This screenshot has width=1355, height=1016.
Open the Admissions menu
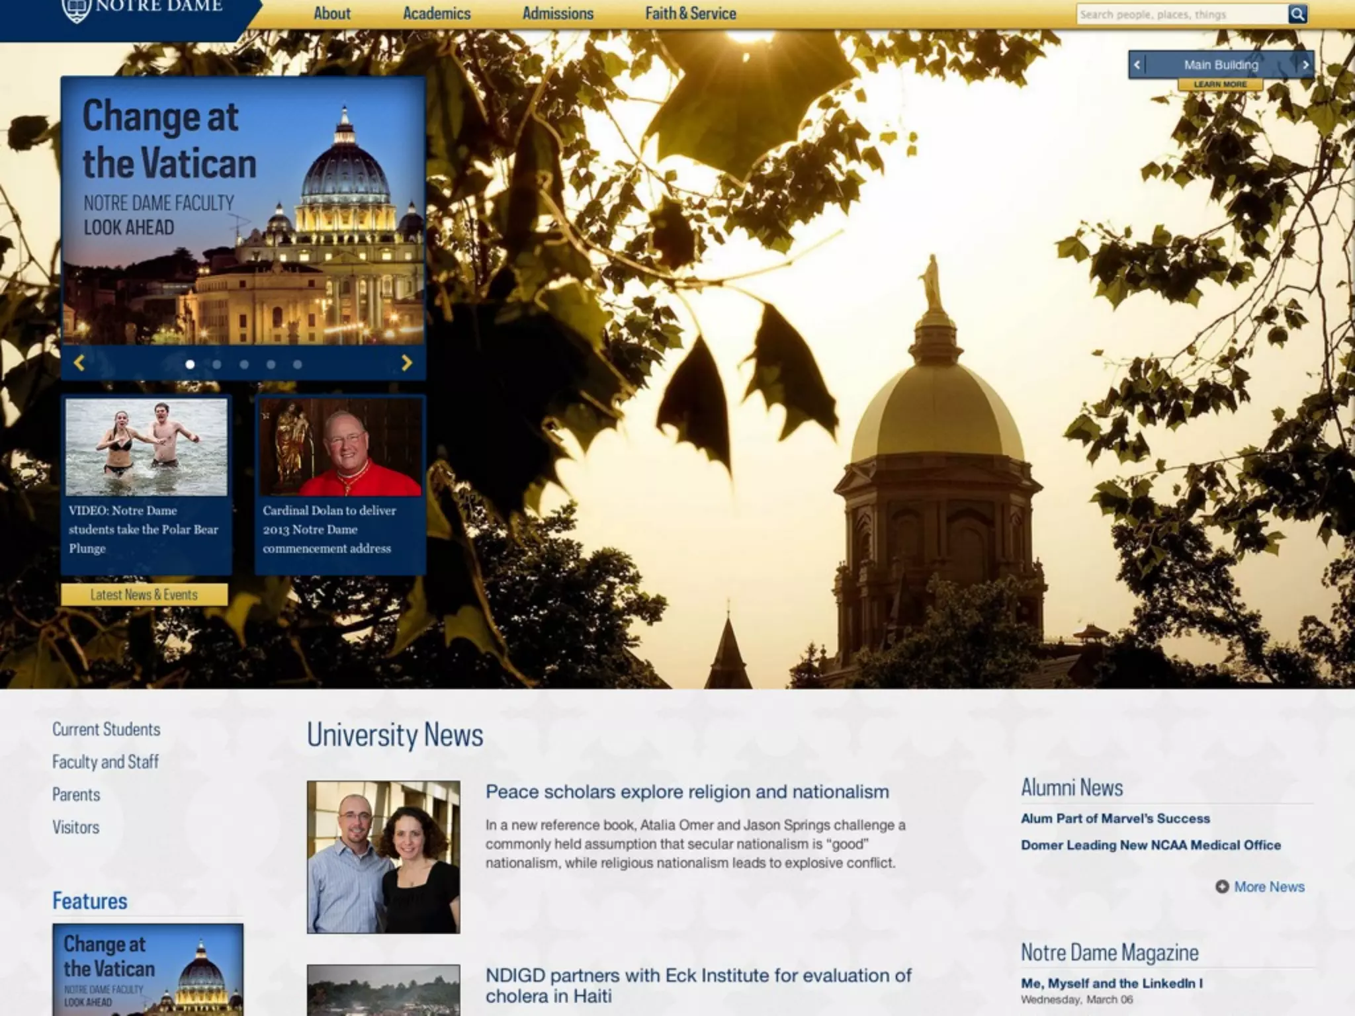[x=558, y=13]
